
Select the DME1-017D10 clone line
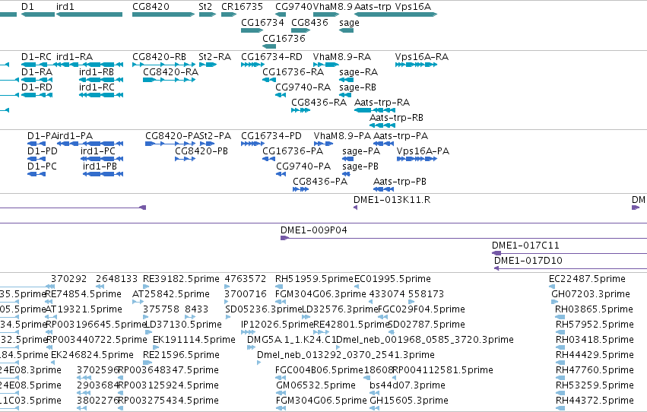click(x=571, y=268)
